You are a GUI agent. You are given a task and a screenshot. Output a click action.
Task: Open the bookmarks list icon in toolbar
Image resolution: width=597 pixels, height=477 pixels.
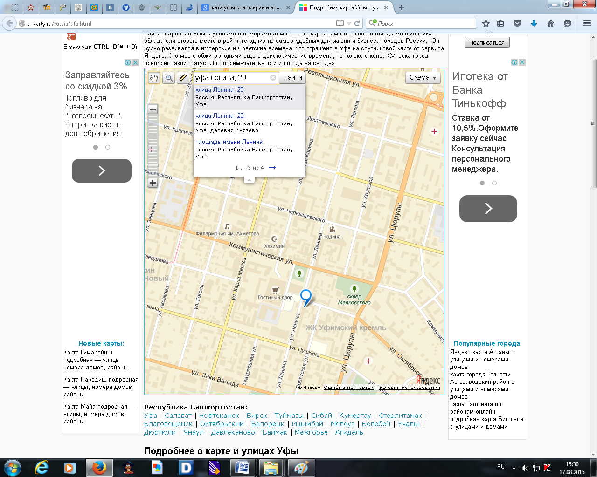500,23
